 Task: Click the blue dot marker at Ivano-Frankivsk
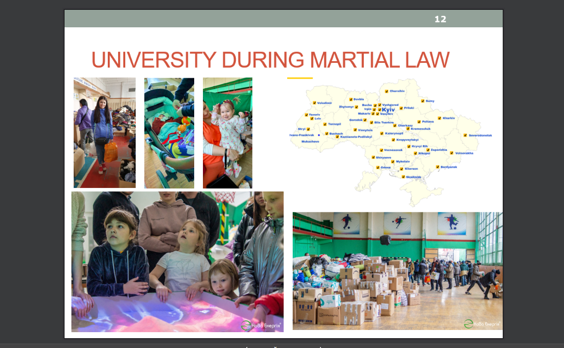(319, 135)
